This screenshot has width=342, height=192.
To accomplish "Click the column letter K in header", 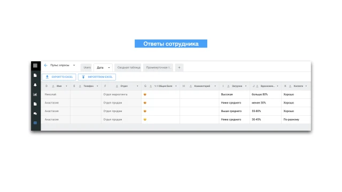I will (x=285, y=86).
